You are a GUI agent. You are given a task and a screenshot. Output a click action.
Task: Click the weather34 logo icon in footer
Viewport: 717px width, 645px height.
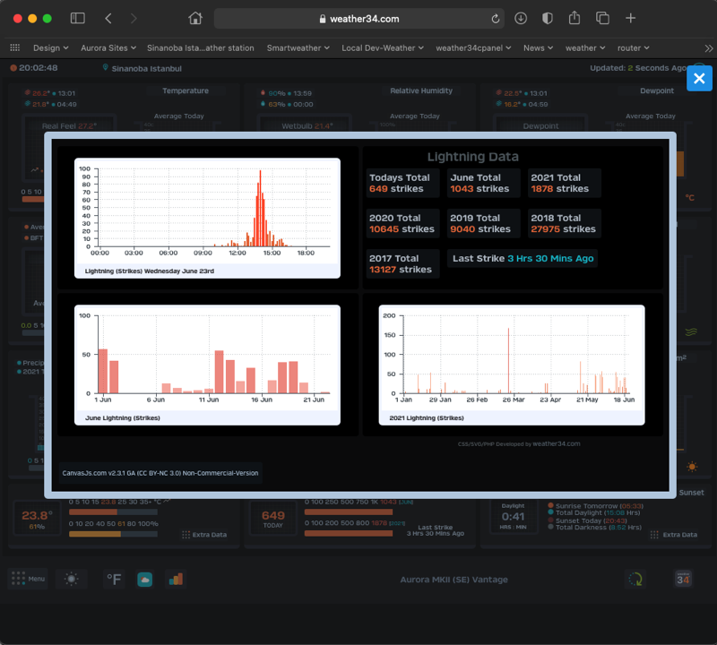683,579
